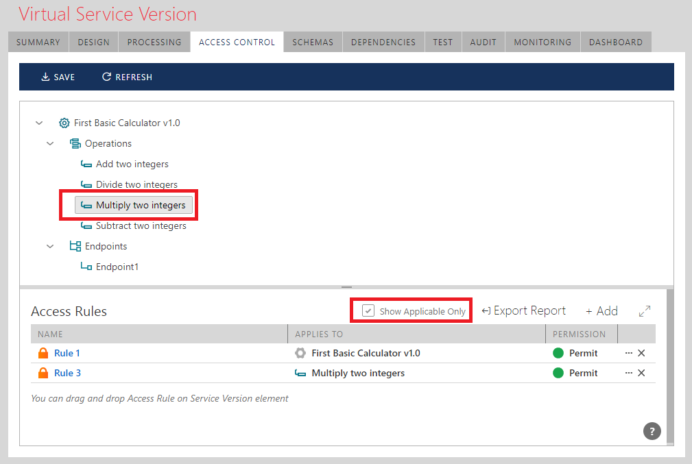692x464 pixels.
Task: Click Export Report
Action: (x=524, y=311)
